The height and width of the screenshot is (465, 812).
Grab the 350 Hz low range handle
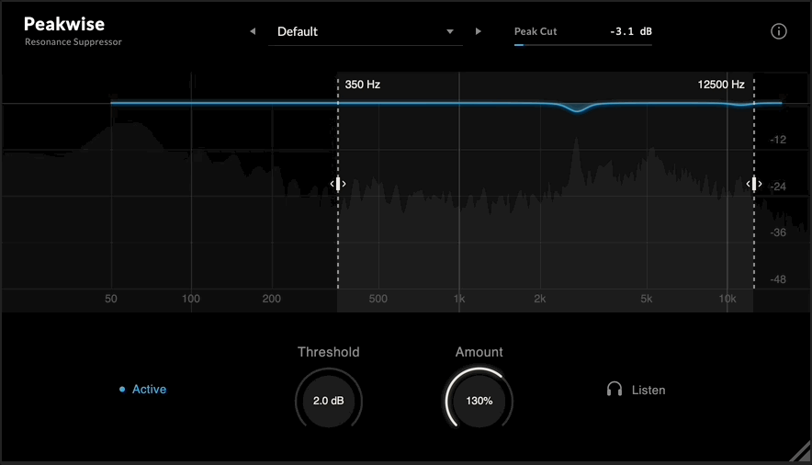point(338,184)
